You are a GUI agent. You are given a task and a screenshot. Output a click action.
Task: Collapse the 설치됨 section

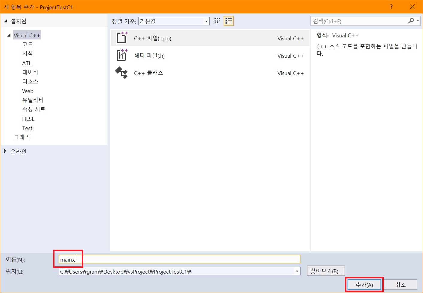tap(6, 21)
